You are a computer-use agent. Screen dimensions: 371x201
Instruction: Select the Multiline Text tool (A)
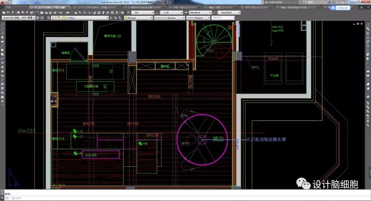click(x=2, y=101)
